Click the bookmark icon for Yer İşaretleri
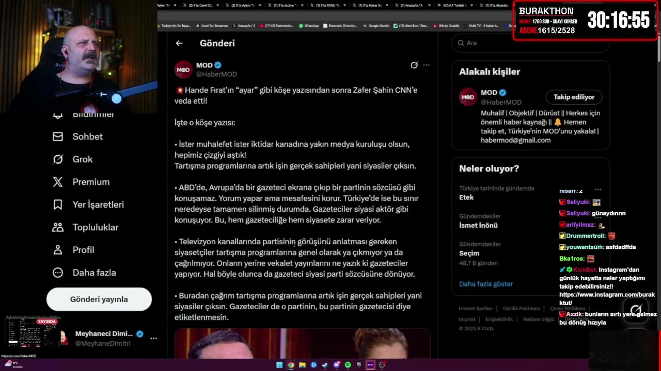661x371 pixels. [x=58, y=205]
